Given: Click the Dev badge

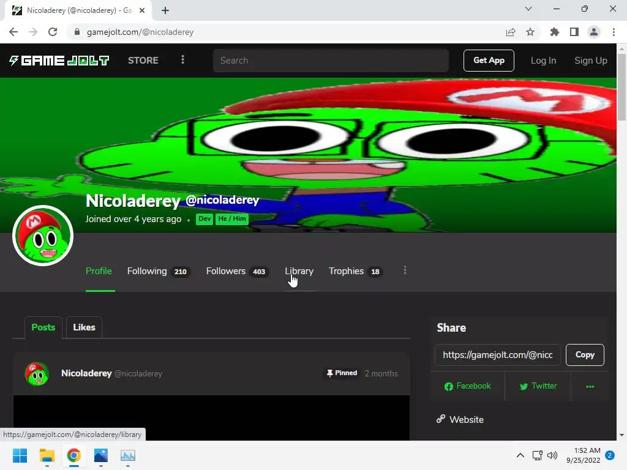Looking at the screenshot, I should tap(205, 219).
